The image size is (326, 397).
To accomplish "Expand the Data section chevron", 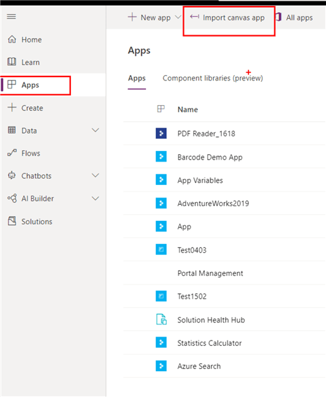I will (x=95, y=130).
